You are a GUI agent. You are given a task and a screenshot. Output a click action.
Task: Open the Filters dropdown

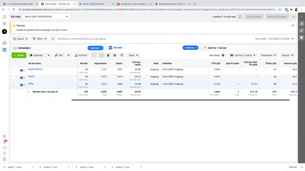(40, 39)
